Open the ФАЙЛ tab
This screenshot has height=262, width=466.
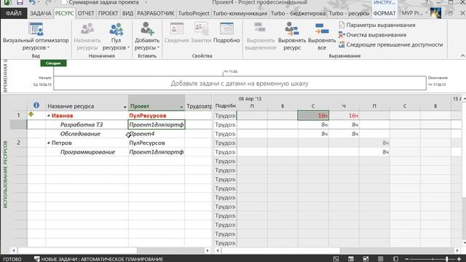pyautogui.click(x=14, y=13)
